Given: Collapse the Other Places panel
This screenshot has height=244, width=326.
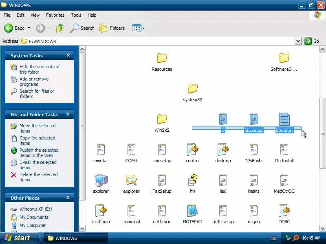Looking at the screenshot, I should tap(68, 198).
